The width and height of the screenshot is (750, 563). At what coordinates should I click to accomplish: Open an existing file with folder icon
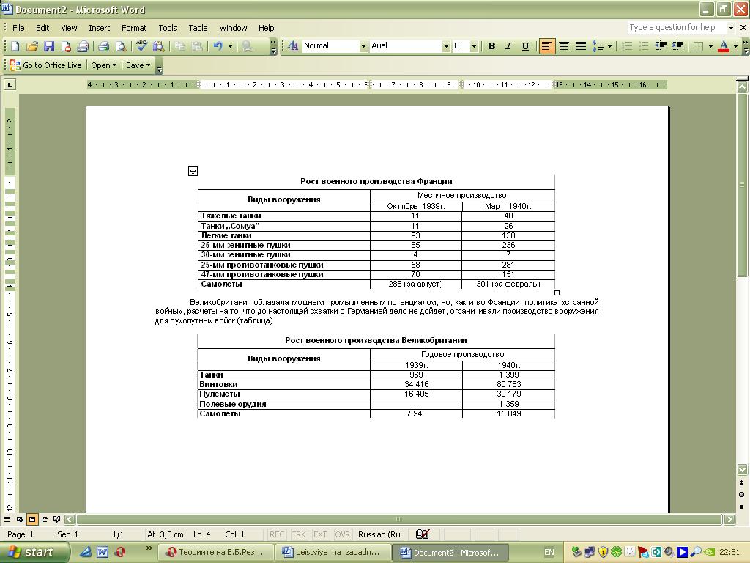pyautogui.click(x=31, y=46)
